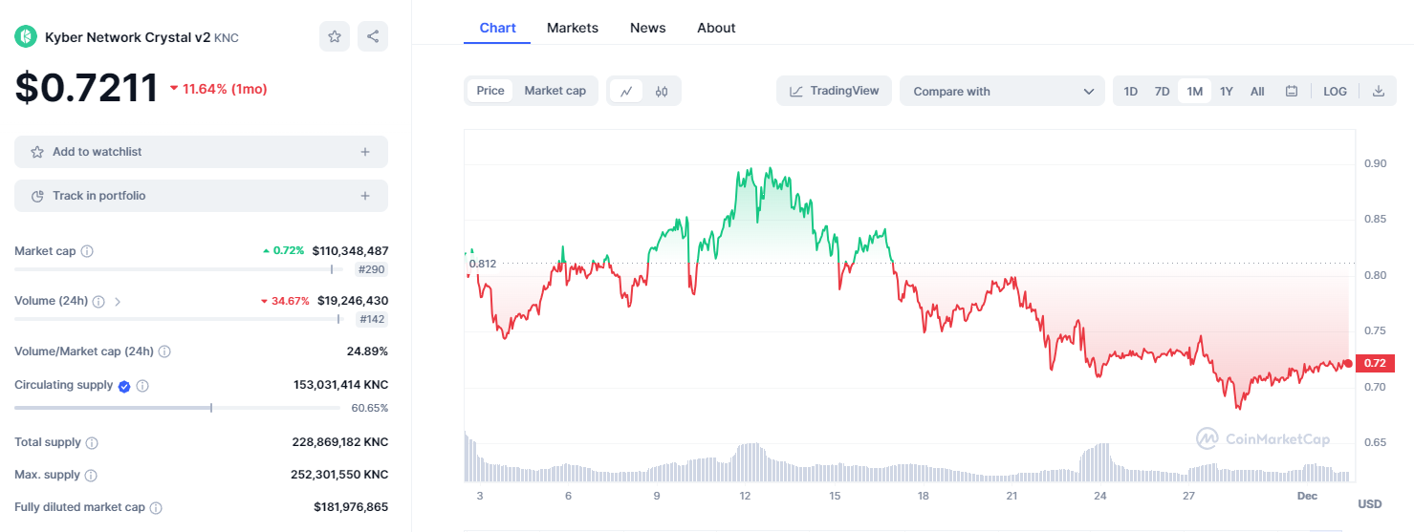Open the calendar date range icon
This screenshot has height=532, width=1414.
pos(1292,92)
